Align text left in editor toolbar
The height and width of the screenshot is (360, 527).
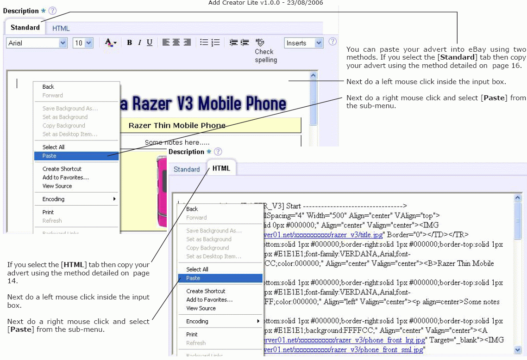[166, 42]
